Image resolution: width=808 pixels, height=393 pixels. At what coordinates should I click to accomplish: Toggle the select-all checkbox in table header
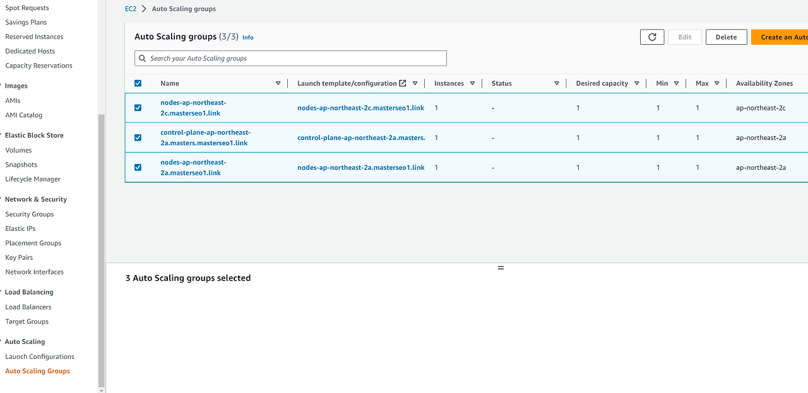[138, 83]
